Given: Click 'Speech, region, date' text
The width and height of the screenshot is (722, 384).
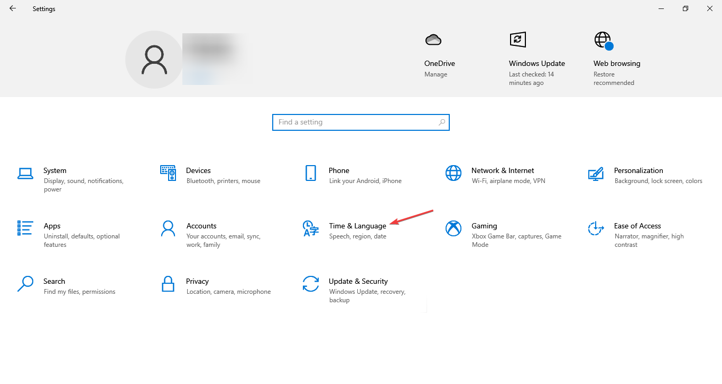Looking at the screenshot, I should click(x=357, y=236).
